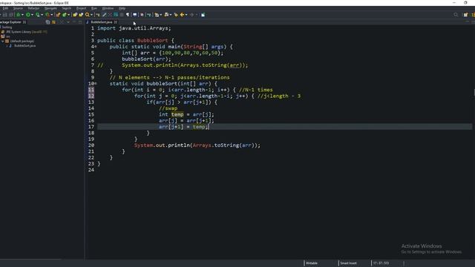Image resolution: width=475 pixels, height=267 pixels.
Task: Click the Save All toolbar icon
Action: tap(11, 15)
